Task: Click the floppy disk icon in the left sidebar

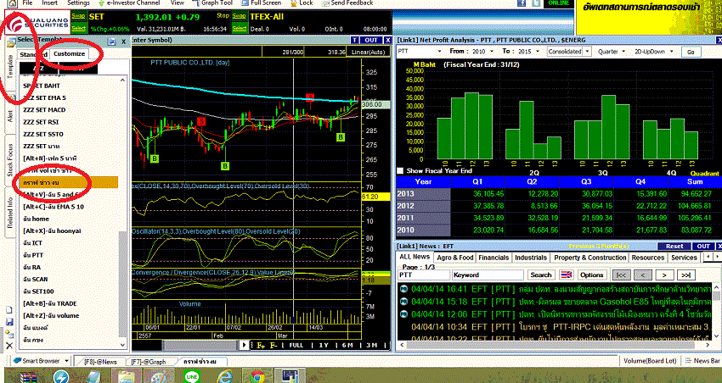Action: point(9,322)
